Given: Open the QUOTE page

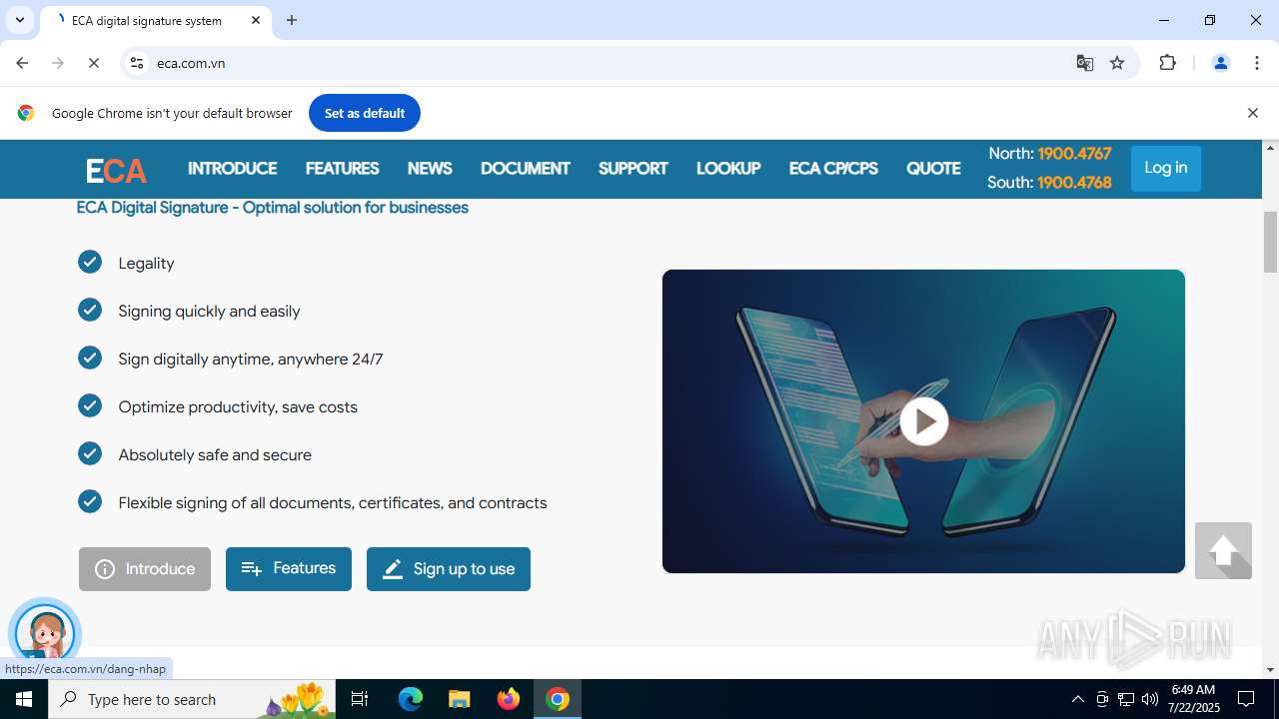Looking at the screenshot, I should coord(933,169).
